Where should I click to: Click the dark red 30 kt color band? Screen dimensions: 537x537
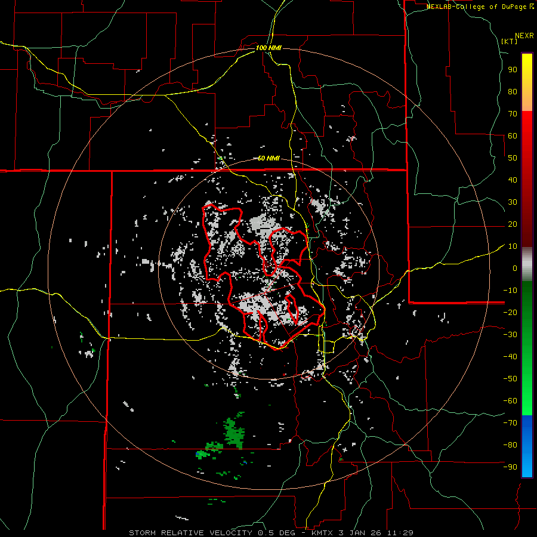[x=527, y=203]
